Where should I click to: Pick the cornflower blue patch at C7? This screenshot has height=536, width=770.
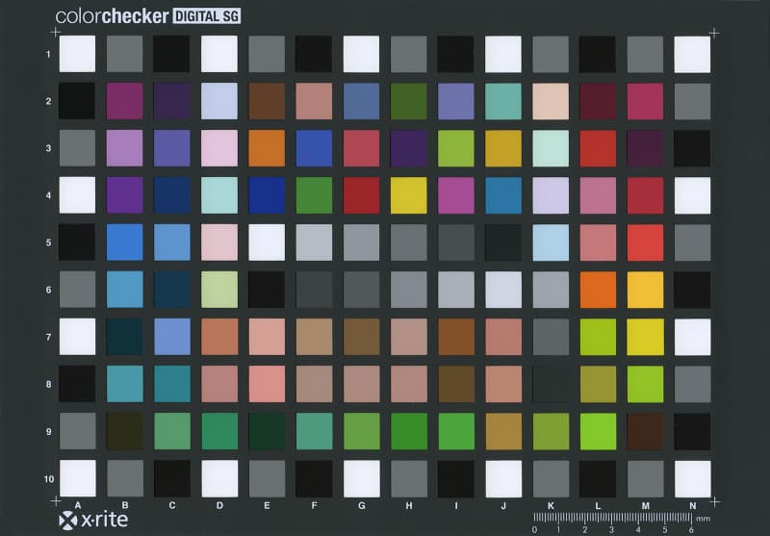pos(172,337)
